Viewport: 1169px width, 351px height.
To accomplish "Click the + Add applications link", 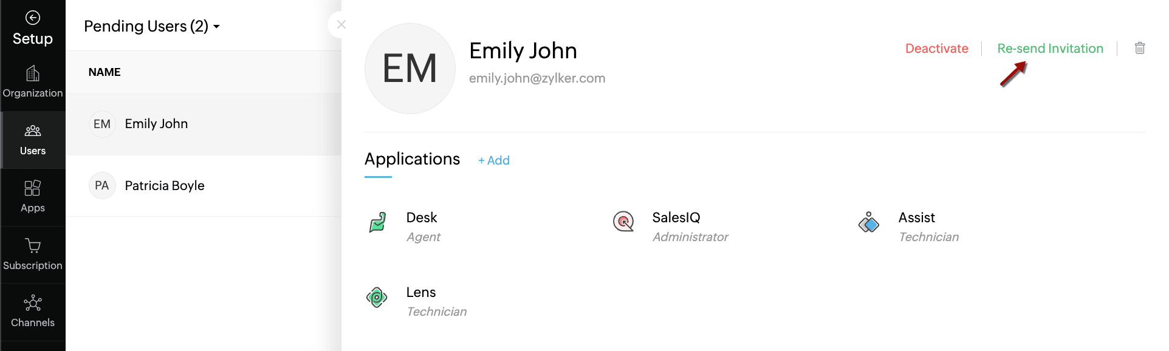I will [x=494, y=160].
